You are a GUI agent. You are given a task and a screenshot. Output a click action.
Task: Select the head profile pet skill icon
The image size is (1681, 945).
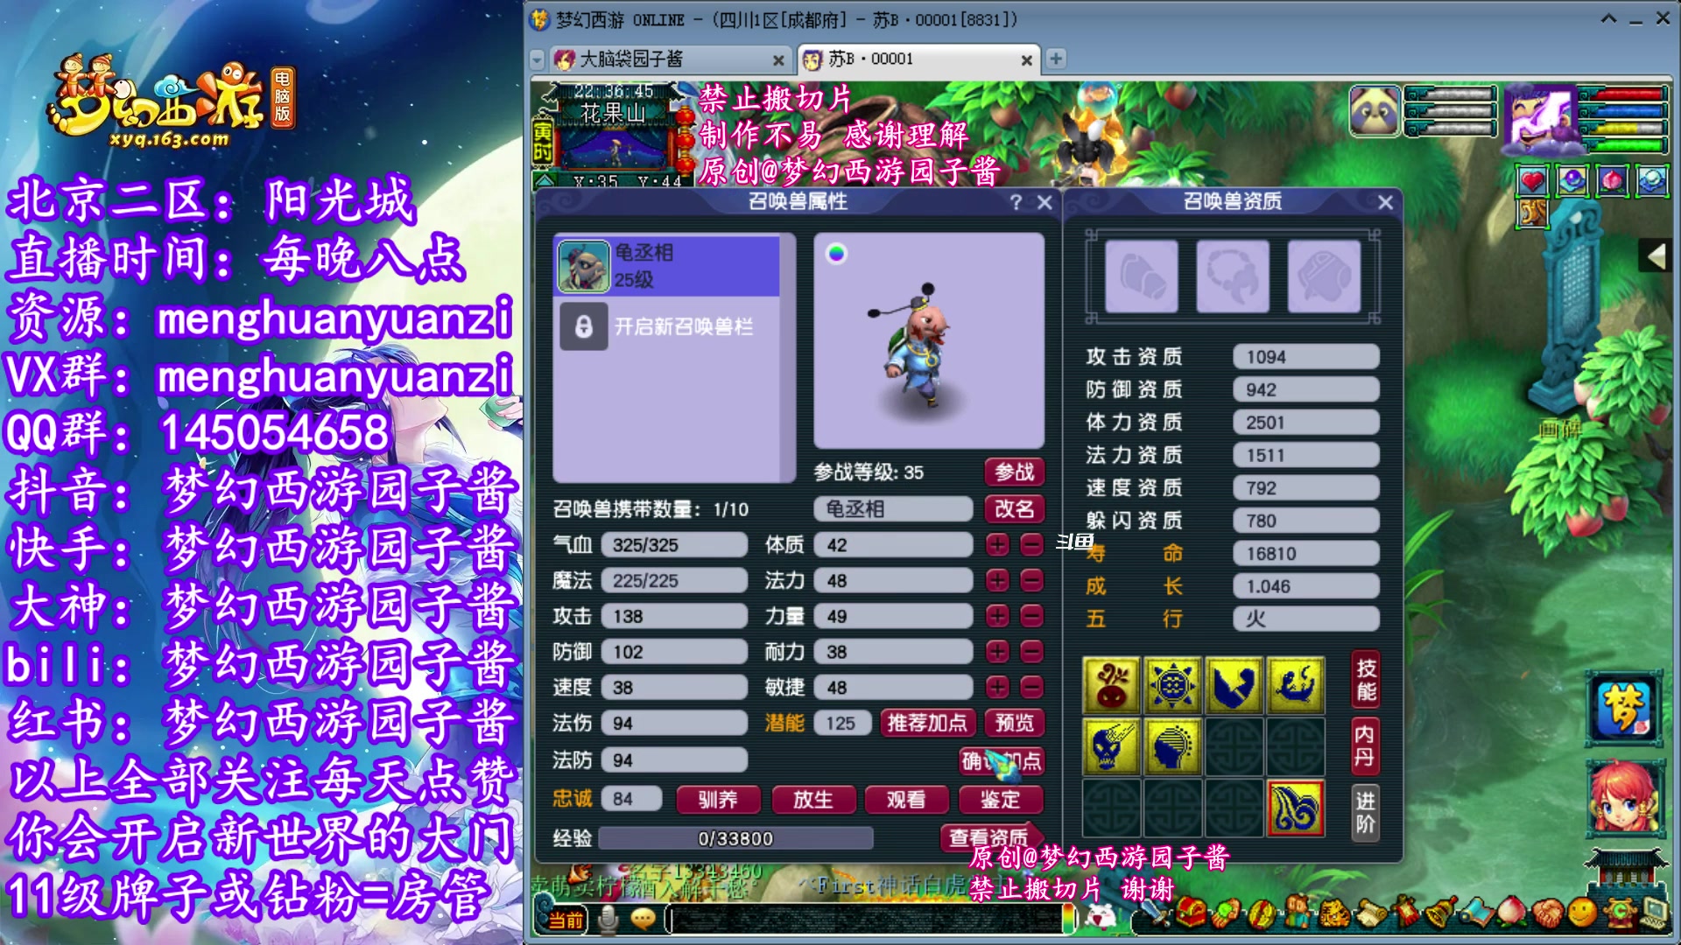(1173, 745)
